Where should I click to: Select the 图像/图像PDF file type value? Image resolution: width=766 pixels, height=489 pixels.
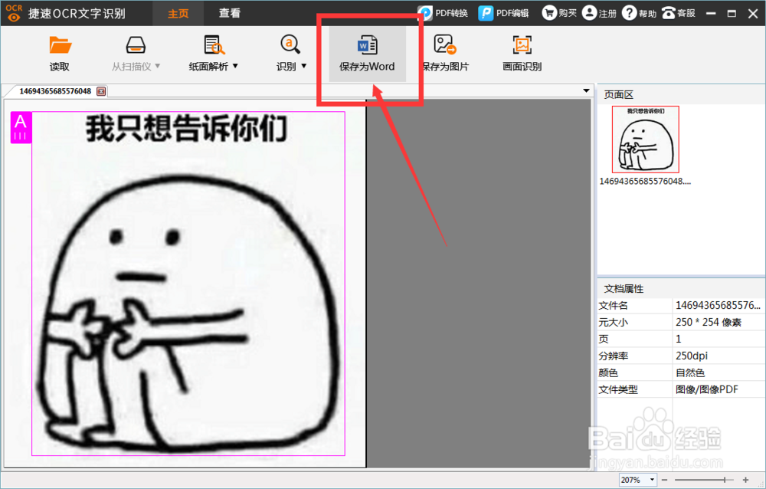click(x=706, y=389)
